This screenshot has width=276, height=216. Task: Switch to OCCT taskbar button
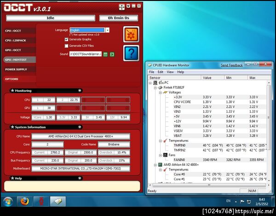point(41,201)
